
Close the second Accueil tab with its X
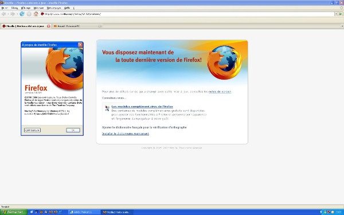tap(100, 26)
